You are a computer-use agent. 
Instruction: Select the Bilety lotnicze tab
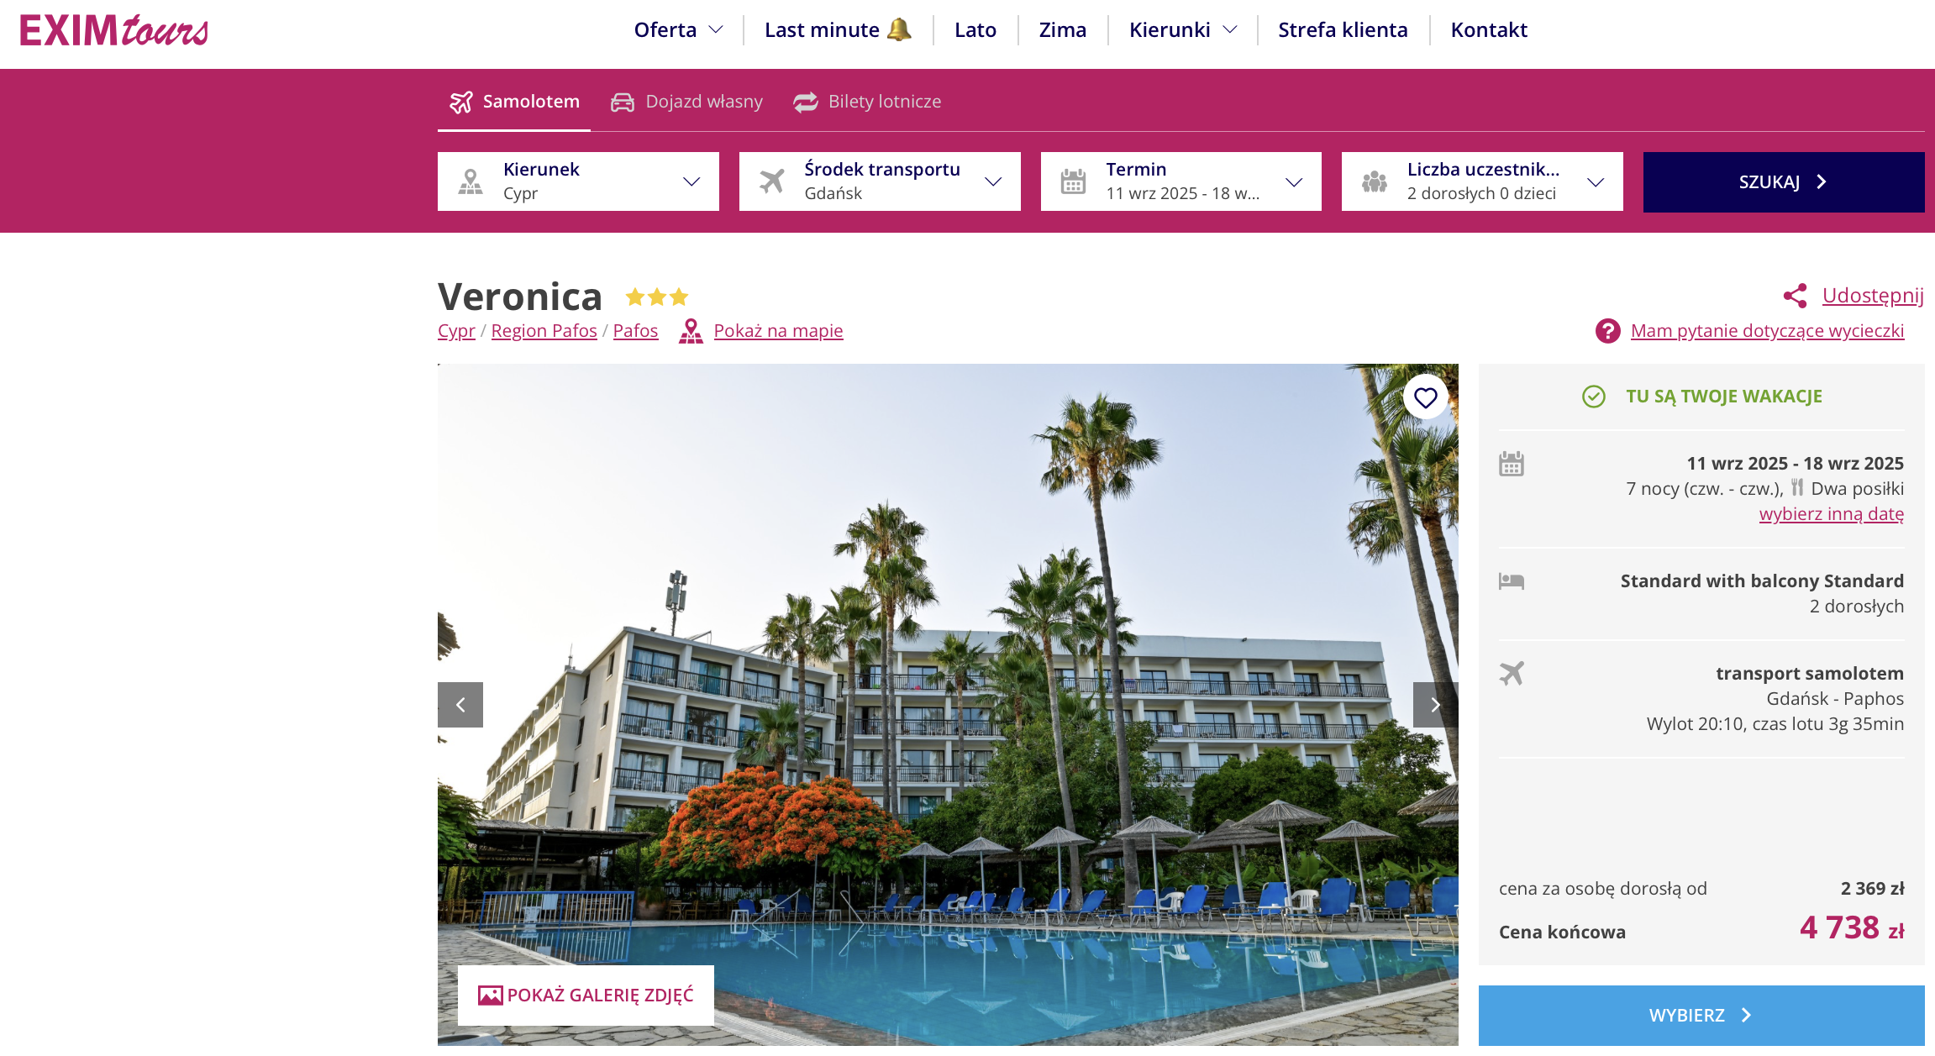[x=867, y=102]
